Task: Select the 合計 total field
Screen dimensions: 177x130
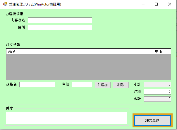Action: (x=157, y=99)
